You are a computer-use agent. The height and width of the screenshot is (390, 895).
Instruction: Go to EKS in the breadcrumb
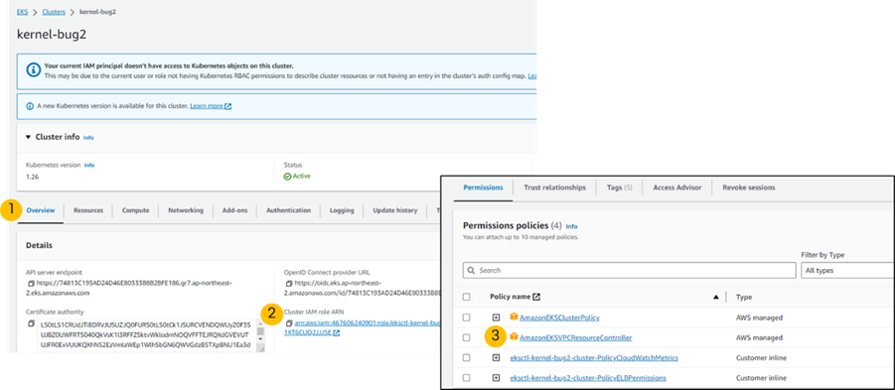pos(22,12)
